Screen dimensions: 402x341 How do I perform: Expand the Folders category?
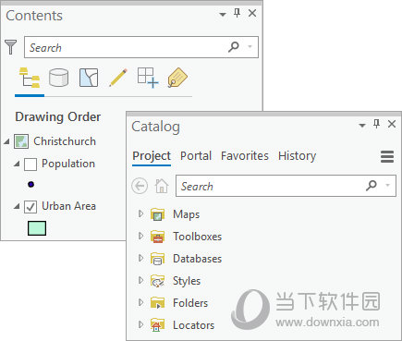click(x=140, y=302)
